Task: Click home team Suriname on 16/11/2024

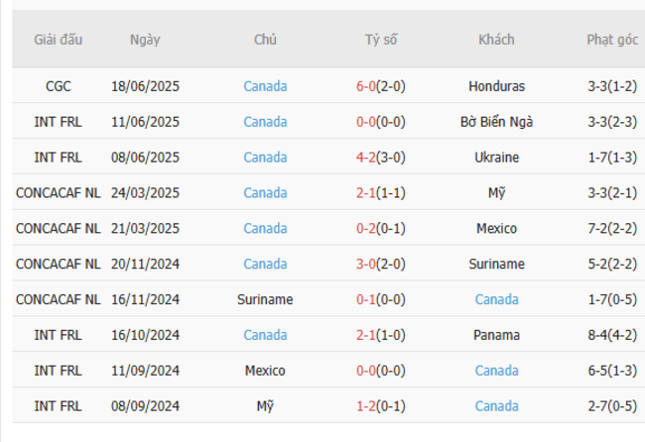Action: click(x=265, y=300)
